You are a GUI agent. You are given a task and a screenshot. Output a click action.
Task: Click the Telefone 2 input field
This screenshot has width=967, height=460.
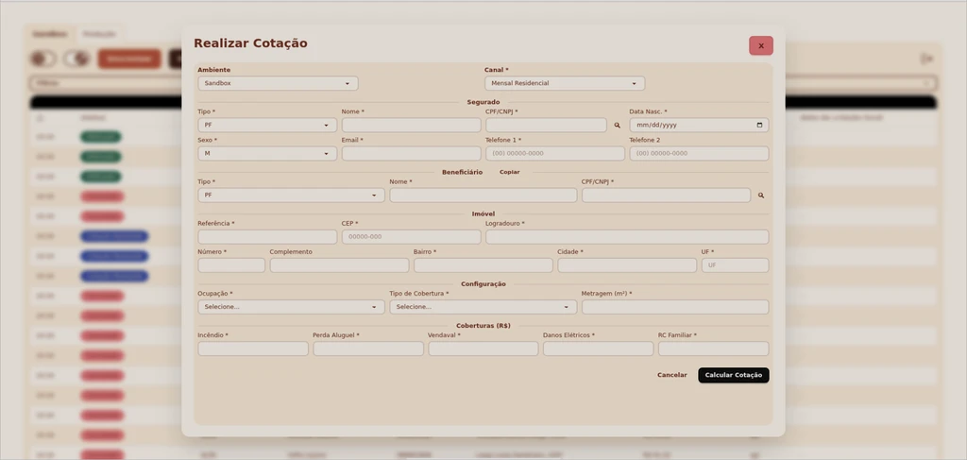[699, 154]
